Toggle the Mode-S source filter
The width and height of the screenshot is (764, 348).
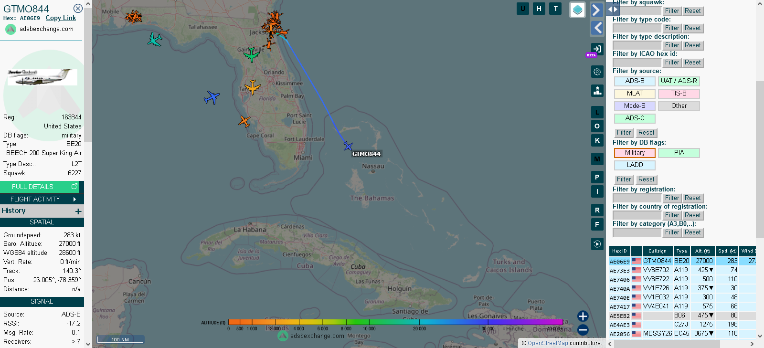[635, 106]
